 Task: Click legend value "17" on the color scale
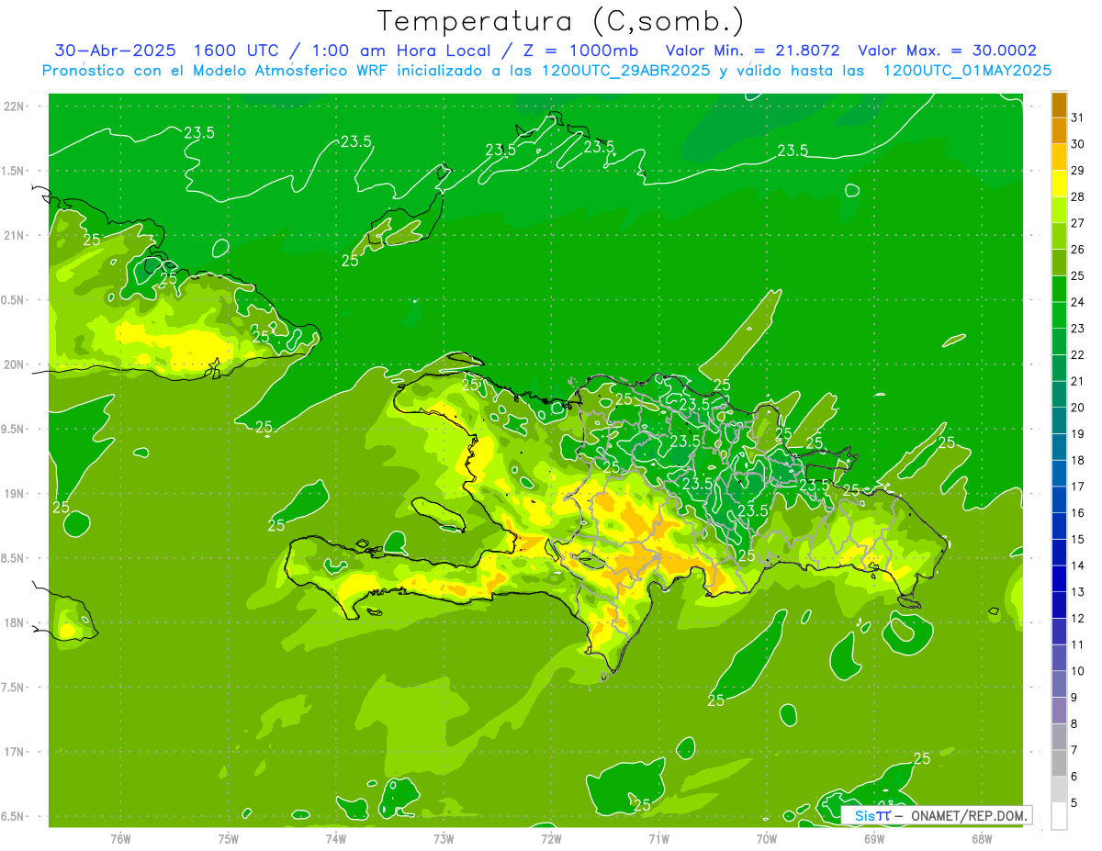1078,487
